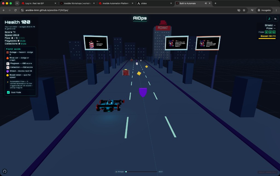Click the Boost [W/↑] label

click(x=268, y=36)
